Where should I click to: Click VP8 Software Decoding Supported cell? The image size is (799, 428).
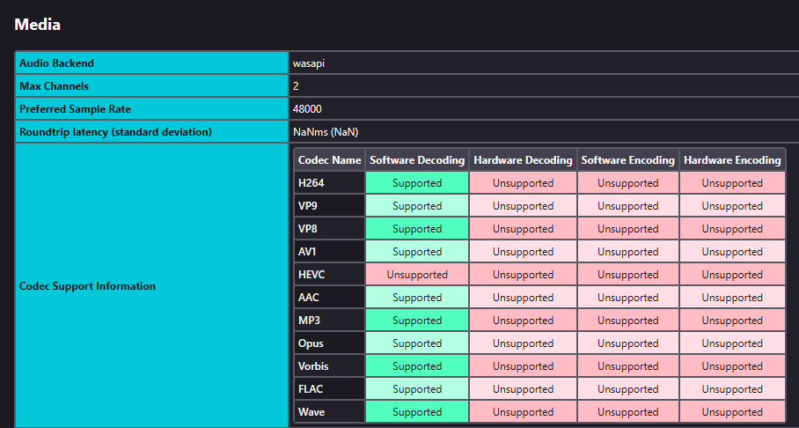[417, 229]
